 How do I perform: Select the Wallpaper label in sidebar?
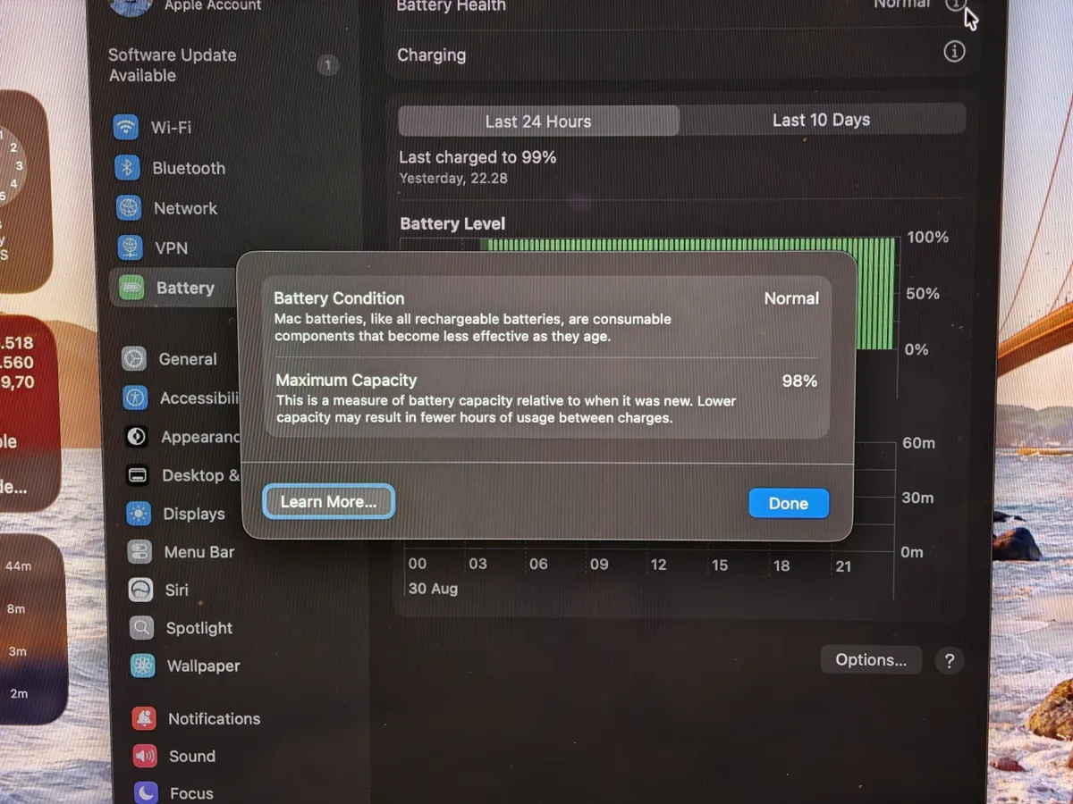point(204,666)
